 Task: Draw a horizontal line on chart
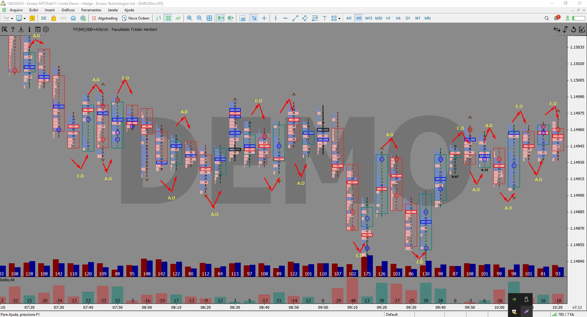pyautogui.click(x=285, y=18)
